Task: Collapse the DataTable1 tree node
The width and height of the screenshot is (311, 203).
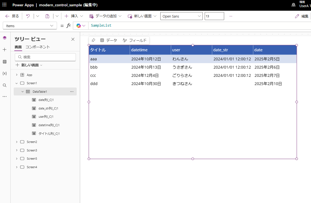Action: [23, 92]
